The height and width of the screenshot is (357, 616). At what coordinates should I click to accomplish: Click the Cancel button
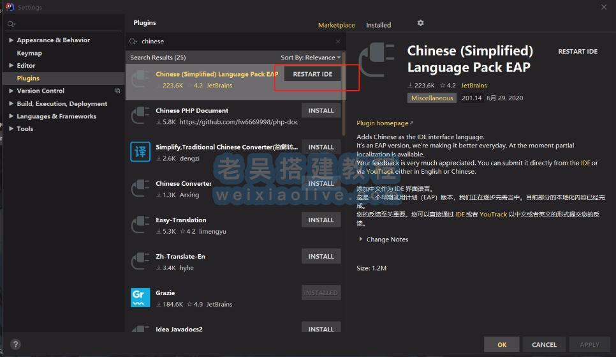pos(544,344)
